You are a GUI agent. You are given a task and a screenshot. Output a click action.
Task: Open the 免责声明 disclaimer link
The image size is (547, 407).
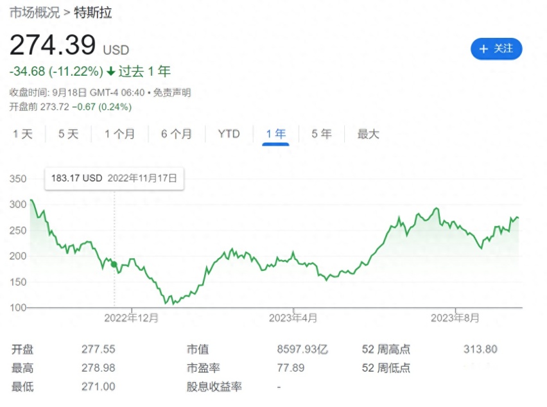click(172, 93)
